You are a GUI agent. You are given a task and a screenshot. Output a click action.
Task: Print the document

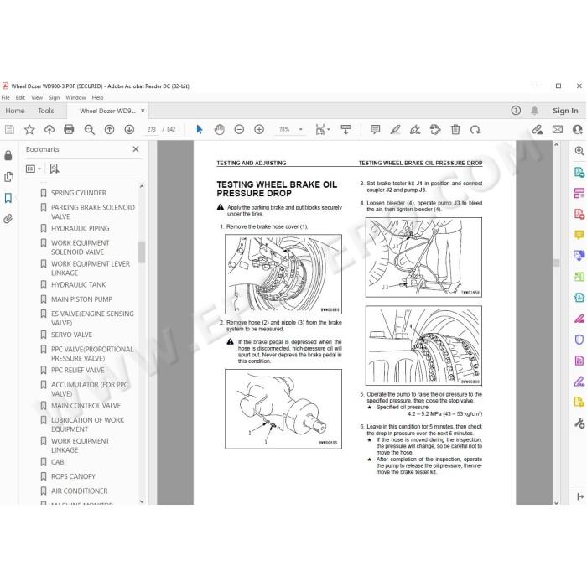69,129
